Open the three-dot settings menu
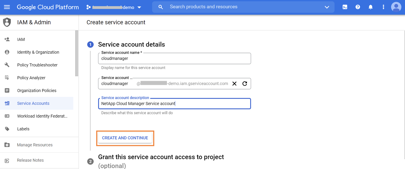 tap(383, 7)
